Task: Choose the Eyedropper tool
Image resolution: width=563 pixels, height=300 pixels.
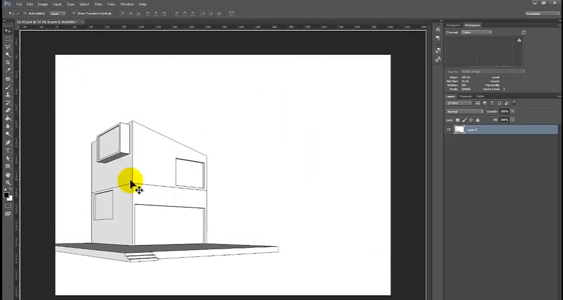Action: coord(8,70)
